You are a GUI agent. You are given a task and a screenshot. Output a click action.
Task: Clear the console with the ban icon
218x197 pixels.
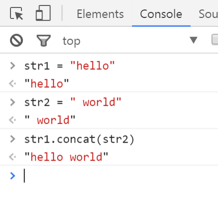click(16, 40)
